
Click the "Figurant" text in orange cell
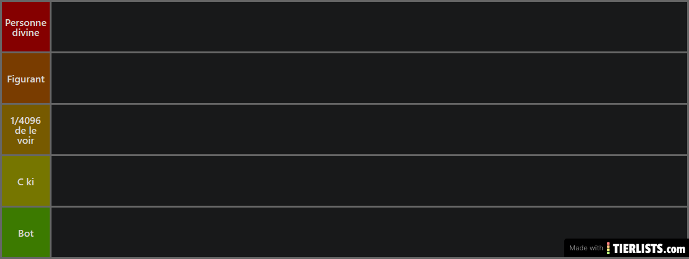coord(25,79)
